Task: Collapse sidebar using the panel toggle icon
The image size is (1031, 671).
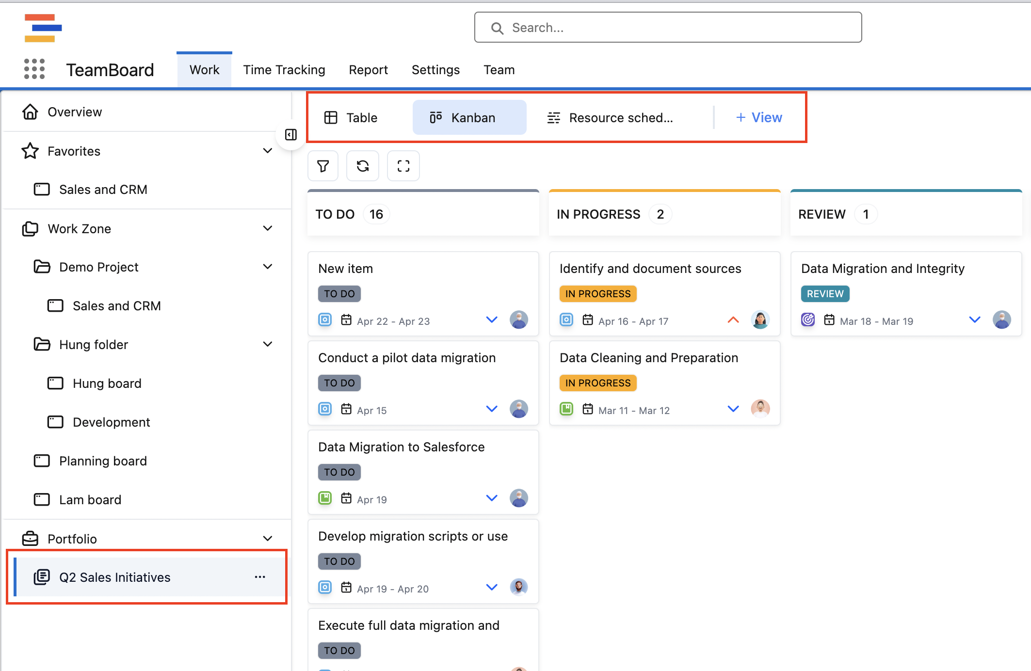Action: pyautogui.click(x=291, y=135)
